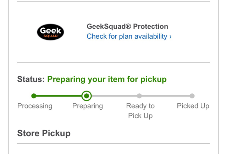Click the Processing step label
The width and height of the screenshot is (227, 154).
tap(35, 106)
